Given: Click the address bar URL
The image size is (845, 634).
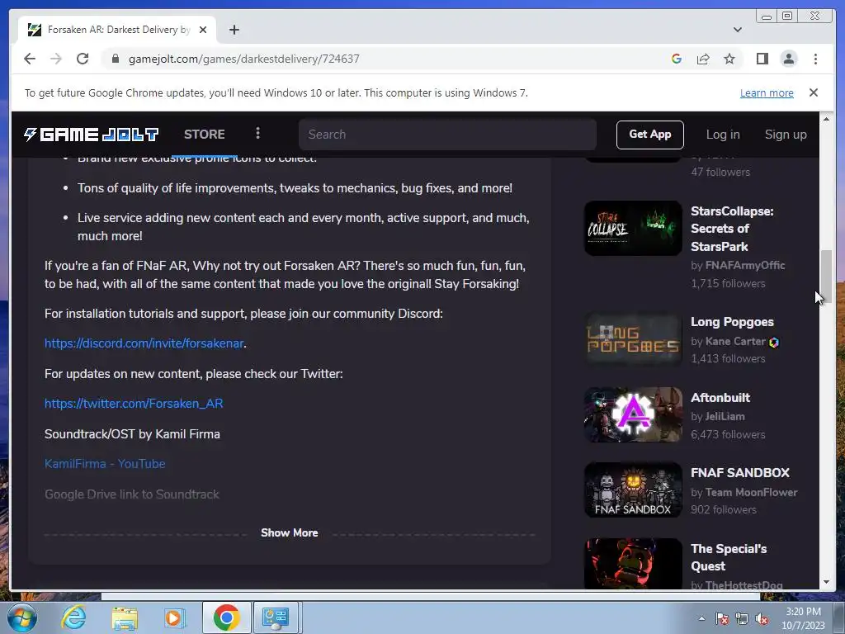Looking at the screenshot, I should pyautogui.click(x=243, y=59).
